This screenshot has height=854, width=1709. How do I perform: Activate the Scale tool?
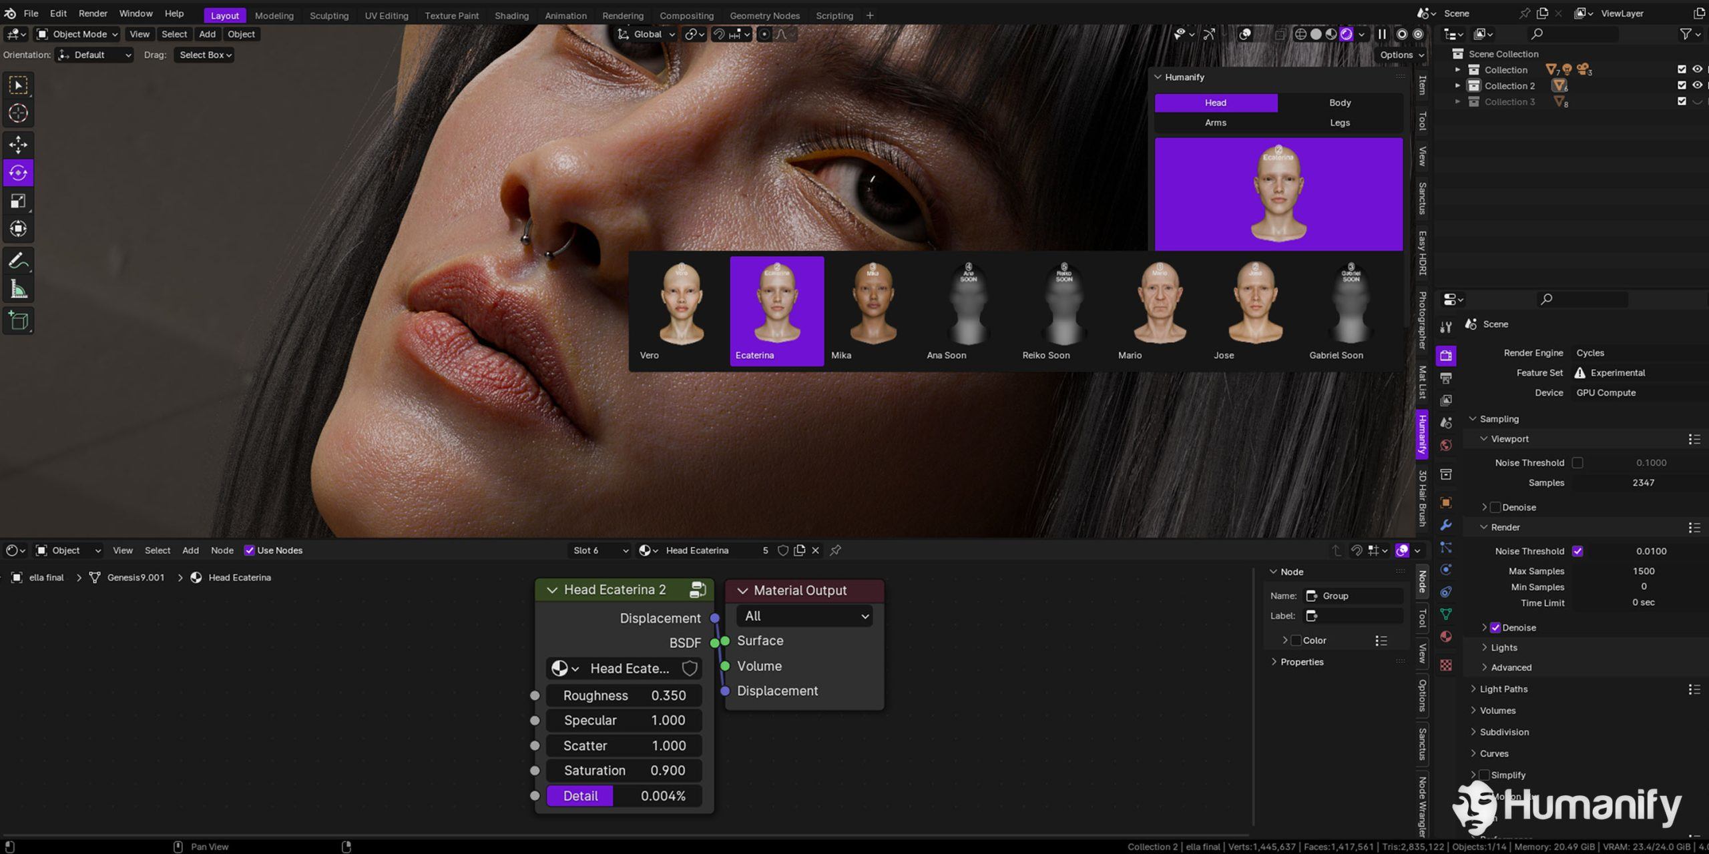click(18, 201)
